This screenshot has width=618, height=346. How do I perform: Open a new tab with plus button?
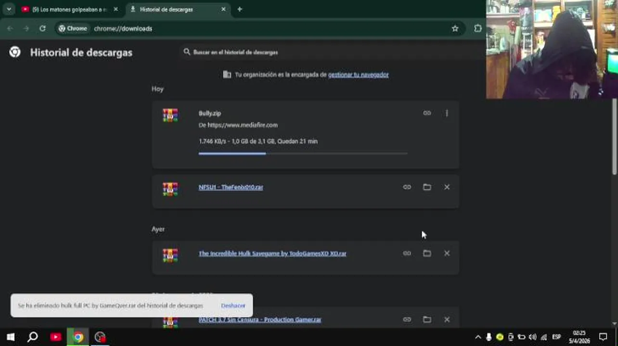240,9
